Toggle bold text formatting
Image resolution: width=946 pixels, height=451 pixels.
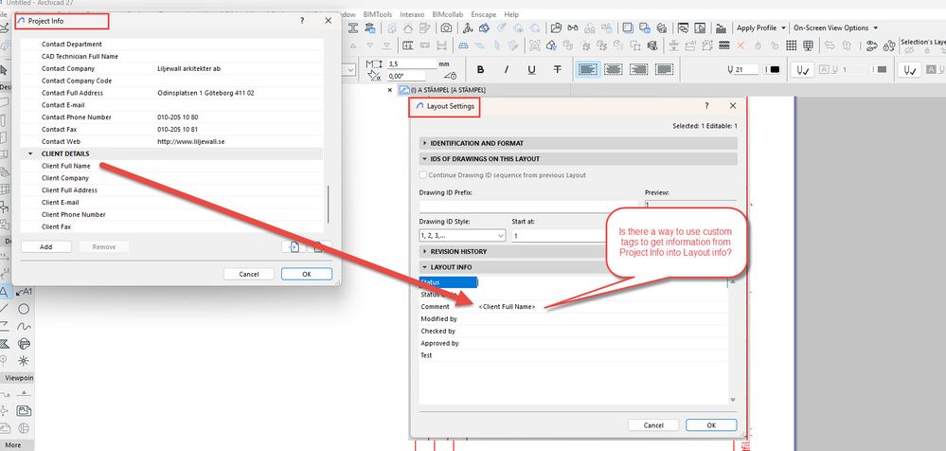pyautogui.click(x=480, y=70)
